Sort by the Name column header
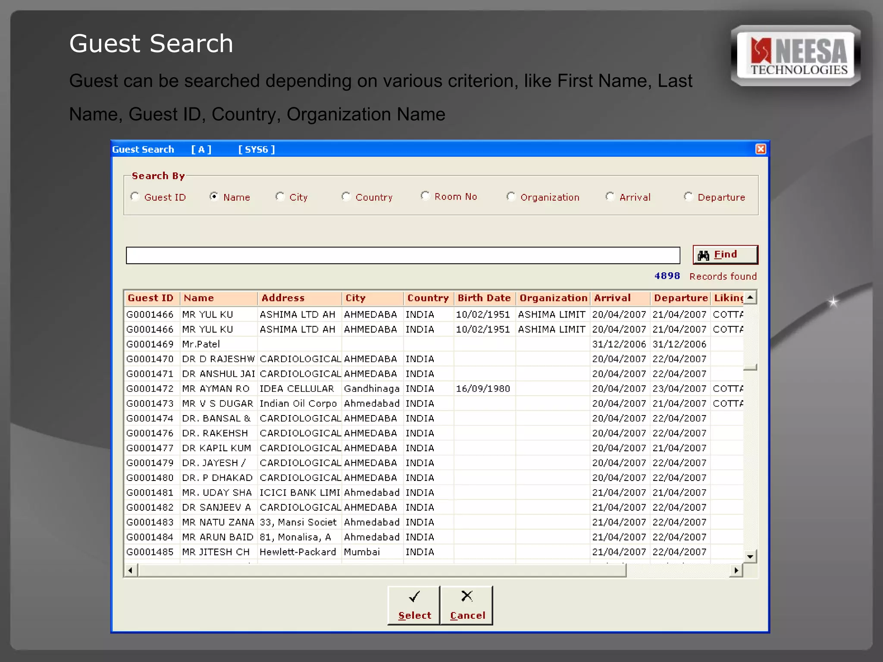Viewport: 883px width, 662px height. [219, 298]
